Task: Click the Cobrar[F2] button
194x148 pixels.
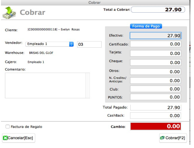Action: 173,138
